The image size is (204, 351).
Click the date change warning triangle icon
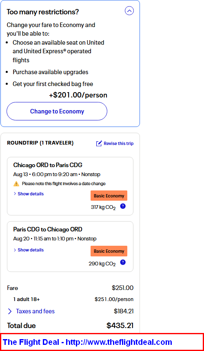pos(16,184)
